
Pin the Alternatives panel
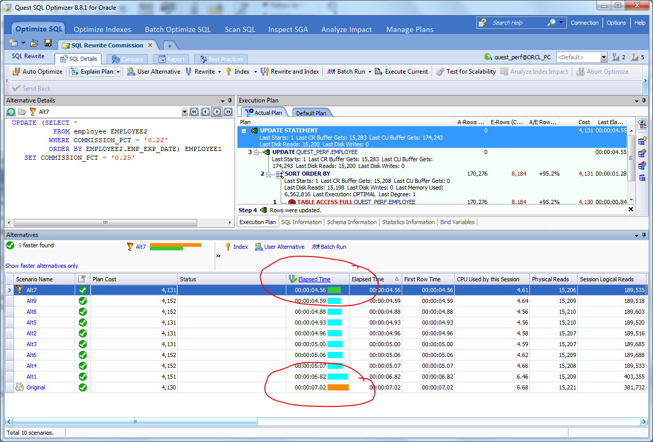(x=644, y=235)
